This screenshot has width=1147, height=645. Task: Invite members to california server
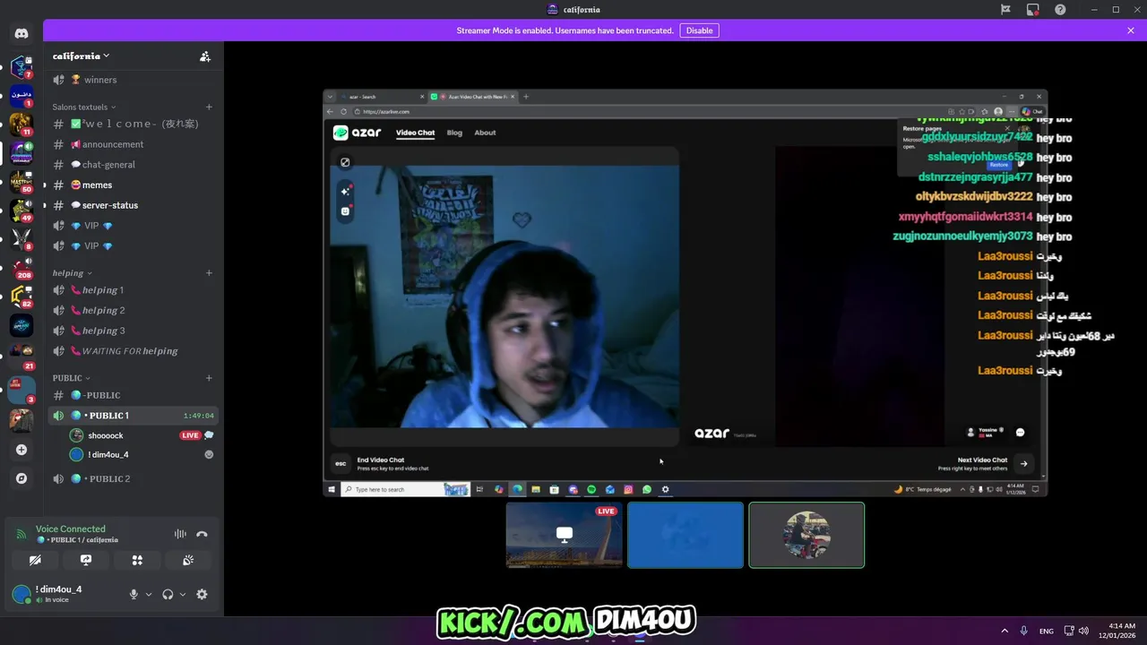coord(205,56)
